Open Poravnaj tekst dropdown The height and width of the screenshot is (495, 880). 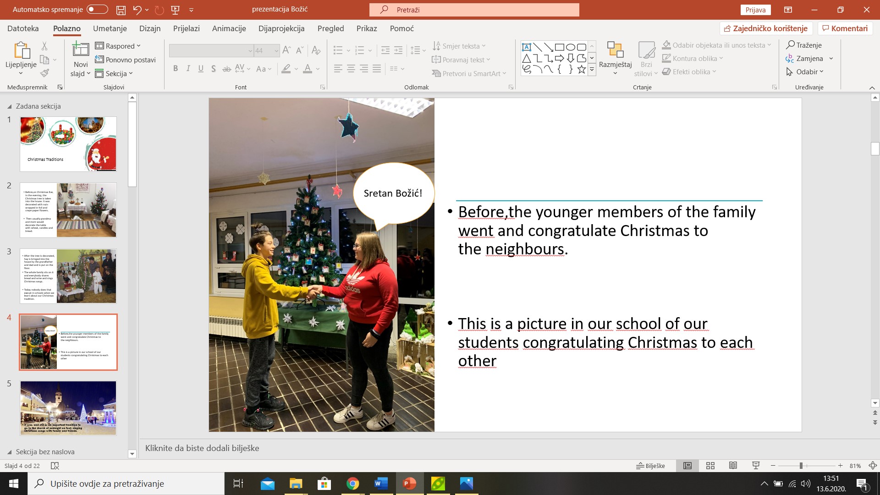coord(461,60)
